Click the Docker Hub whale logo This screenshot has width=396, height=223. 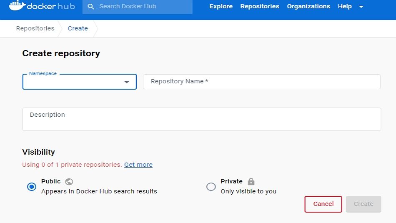pyautogui.click(x=17, y=6)
